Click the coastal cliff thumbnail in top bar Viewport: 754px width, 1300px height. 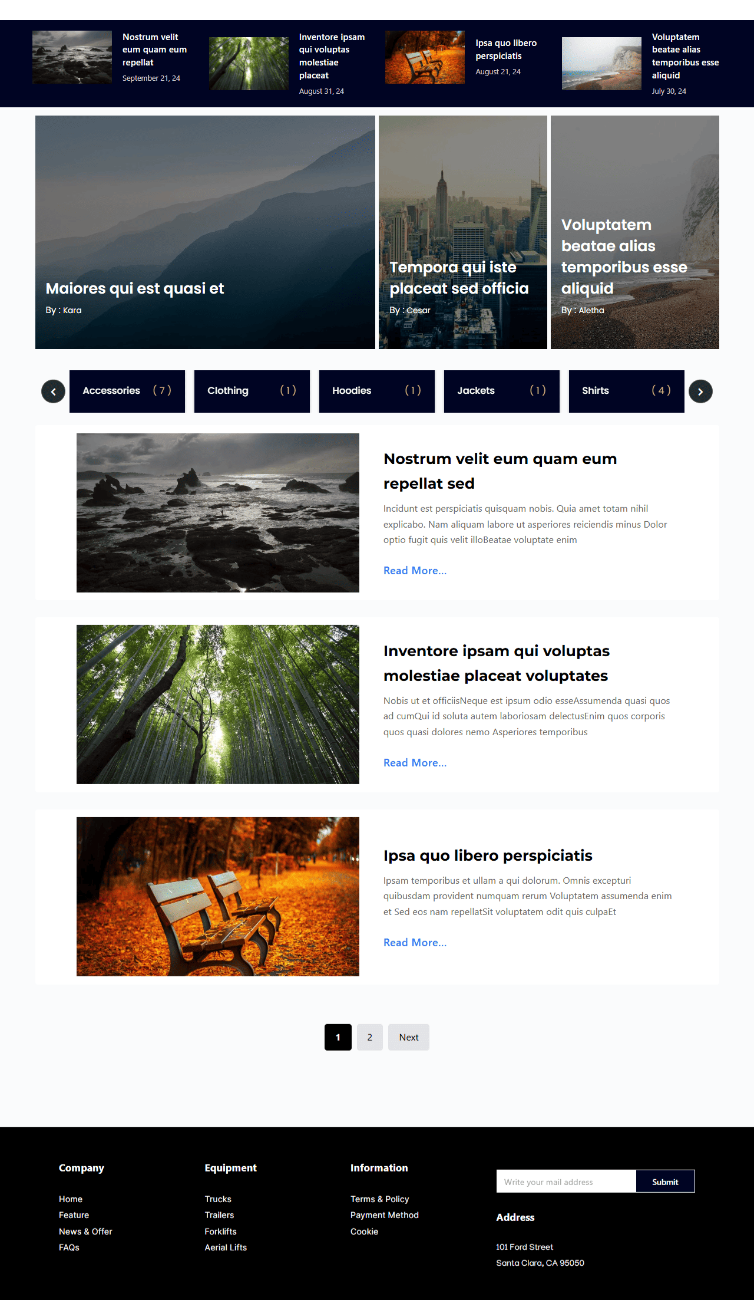point(601,64)
